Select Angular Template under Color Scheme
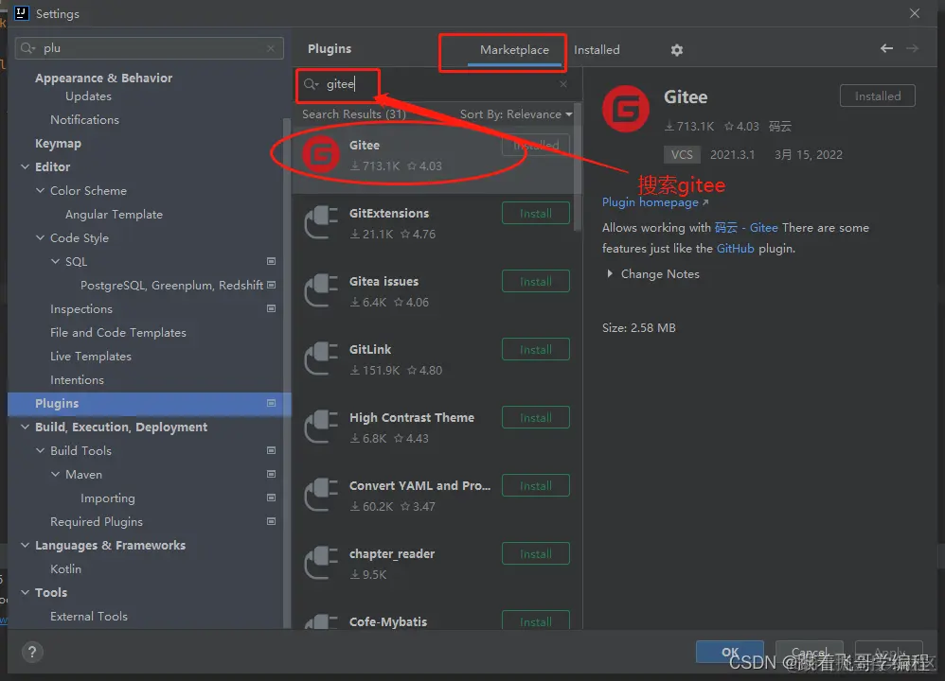 [114, 215]
